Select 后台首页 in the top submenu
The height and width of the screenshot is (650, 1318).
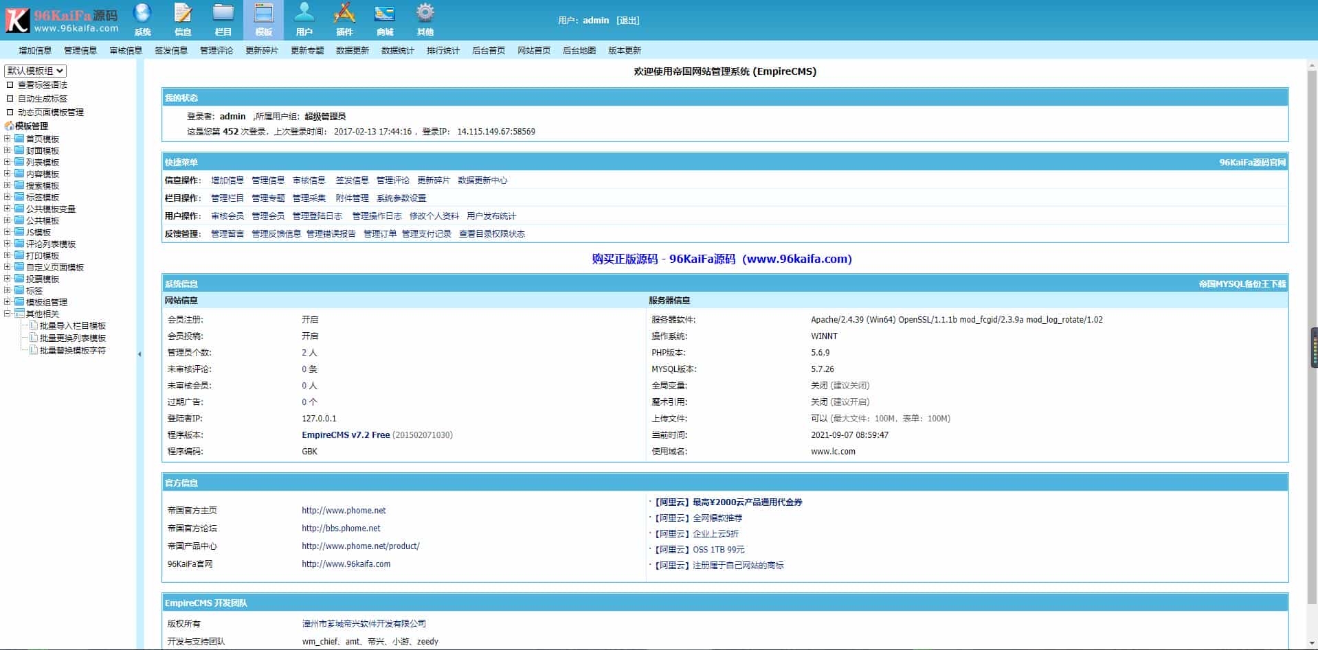coord(489,51)
